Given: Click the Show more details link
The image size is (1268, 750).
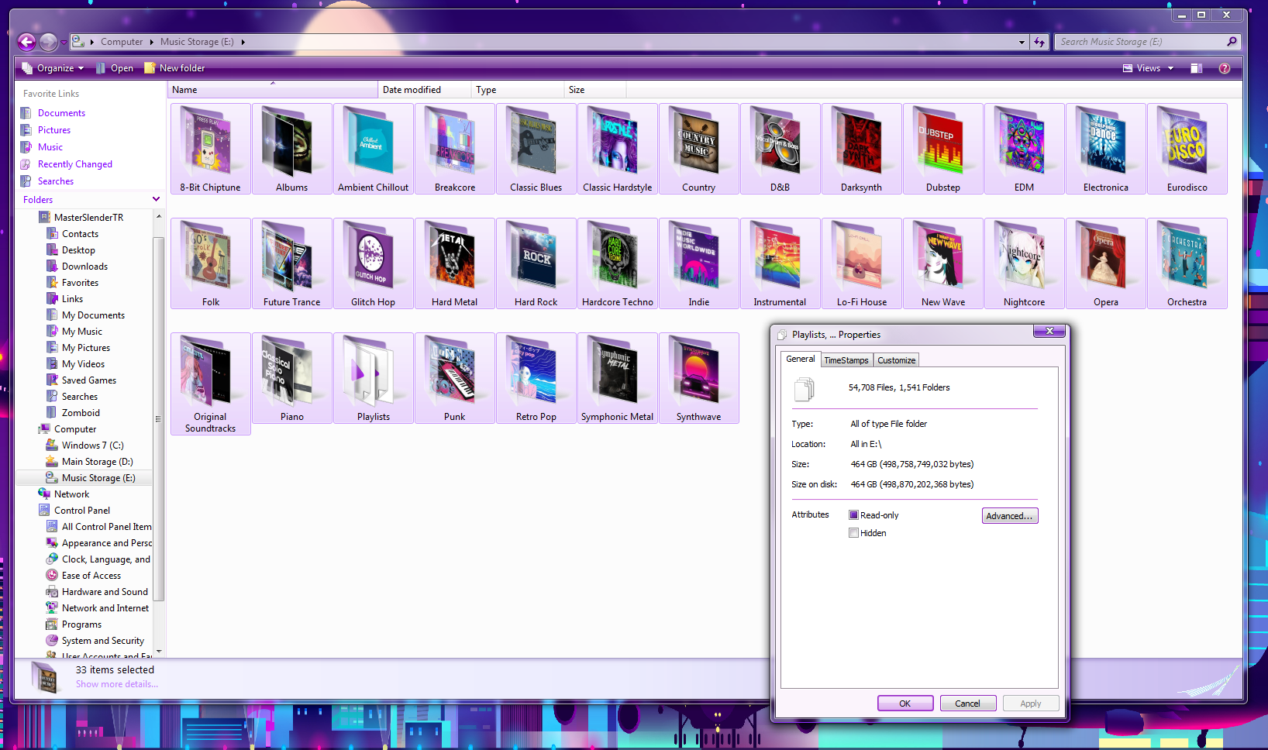Looking at the screenshot, I should pyautogui.click(x=116, y=684).
